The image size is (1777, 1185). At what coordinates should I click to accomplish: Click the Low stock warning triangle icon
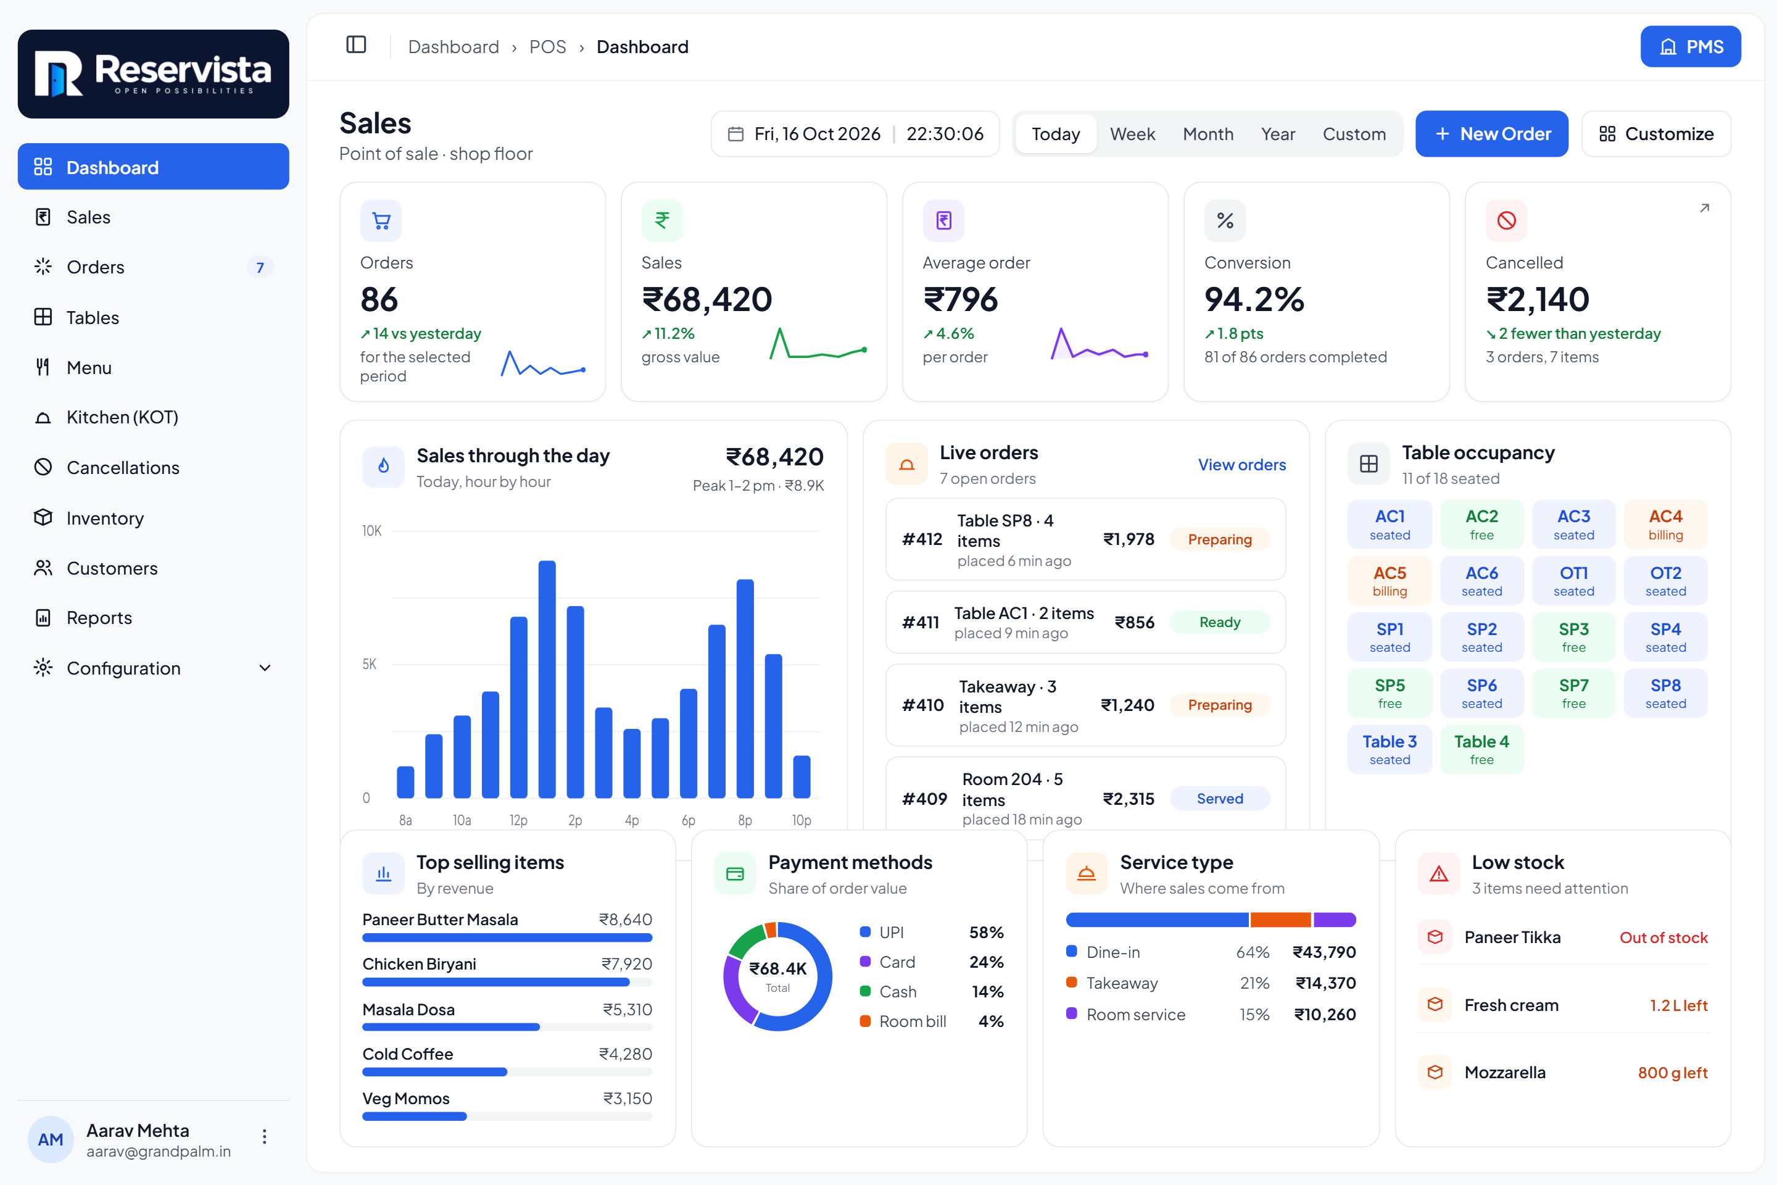(x=1438, y=875)
